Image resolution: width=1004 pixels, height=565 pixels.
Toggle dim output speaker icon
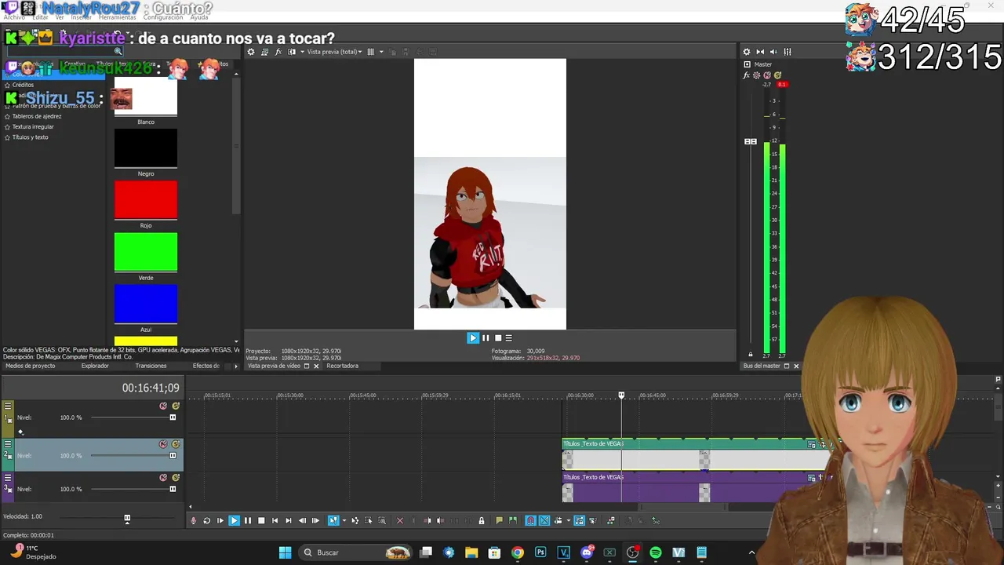pos(773,52)
